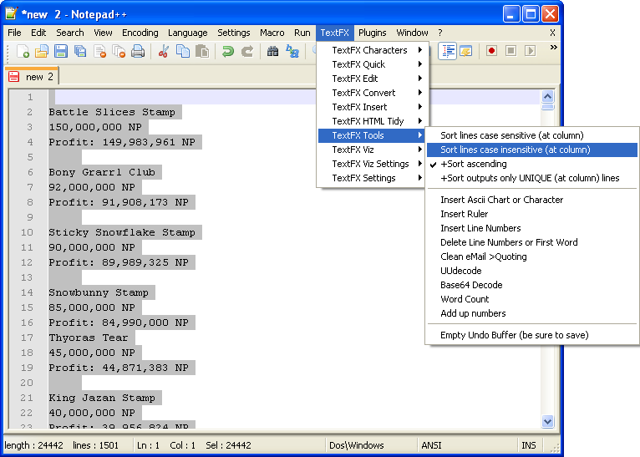Image resolution: width=640 pixels, height=457 pixels.
Task: Expand the toolbar overflow chevron
Action: click(x=553, y=48)
